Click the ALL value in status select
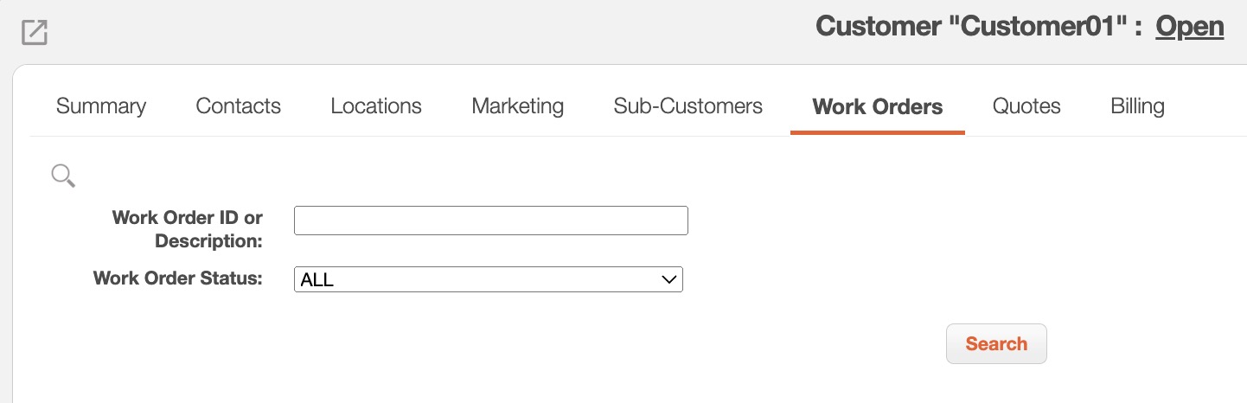This screenshot has height=403, width=1247. point(317,280)
